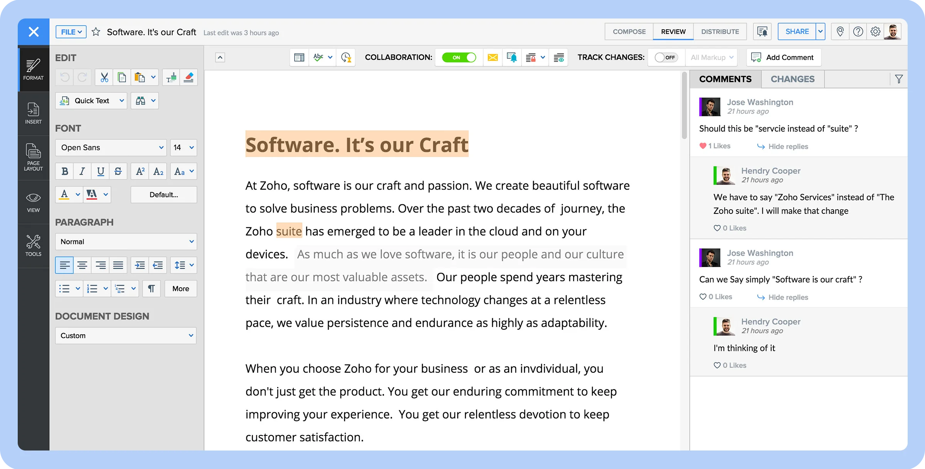The image size is (925, 469).
Task: Open the font size 14 dropdown
Action: (183, 148)
